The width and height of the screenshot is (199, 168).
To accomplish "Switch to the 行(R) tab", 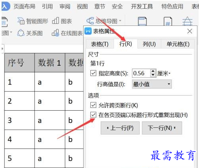I will click(x=125, y=44).
